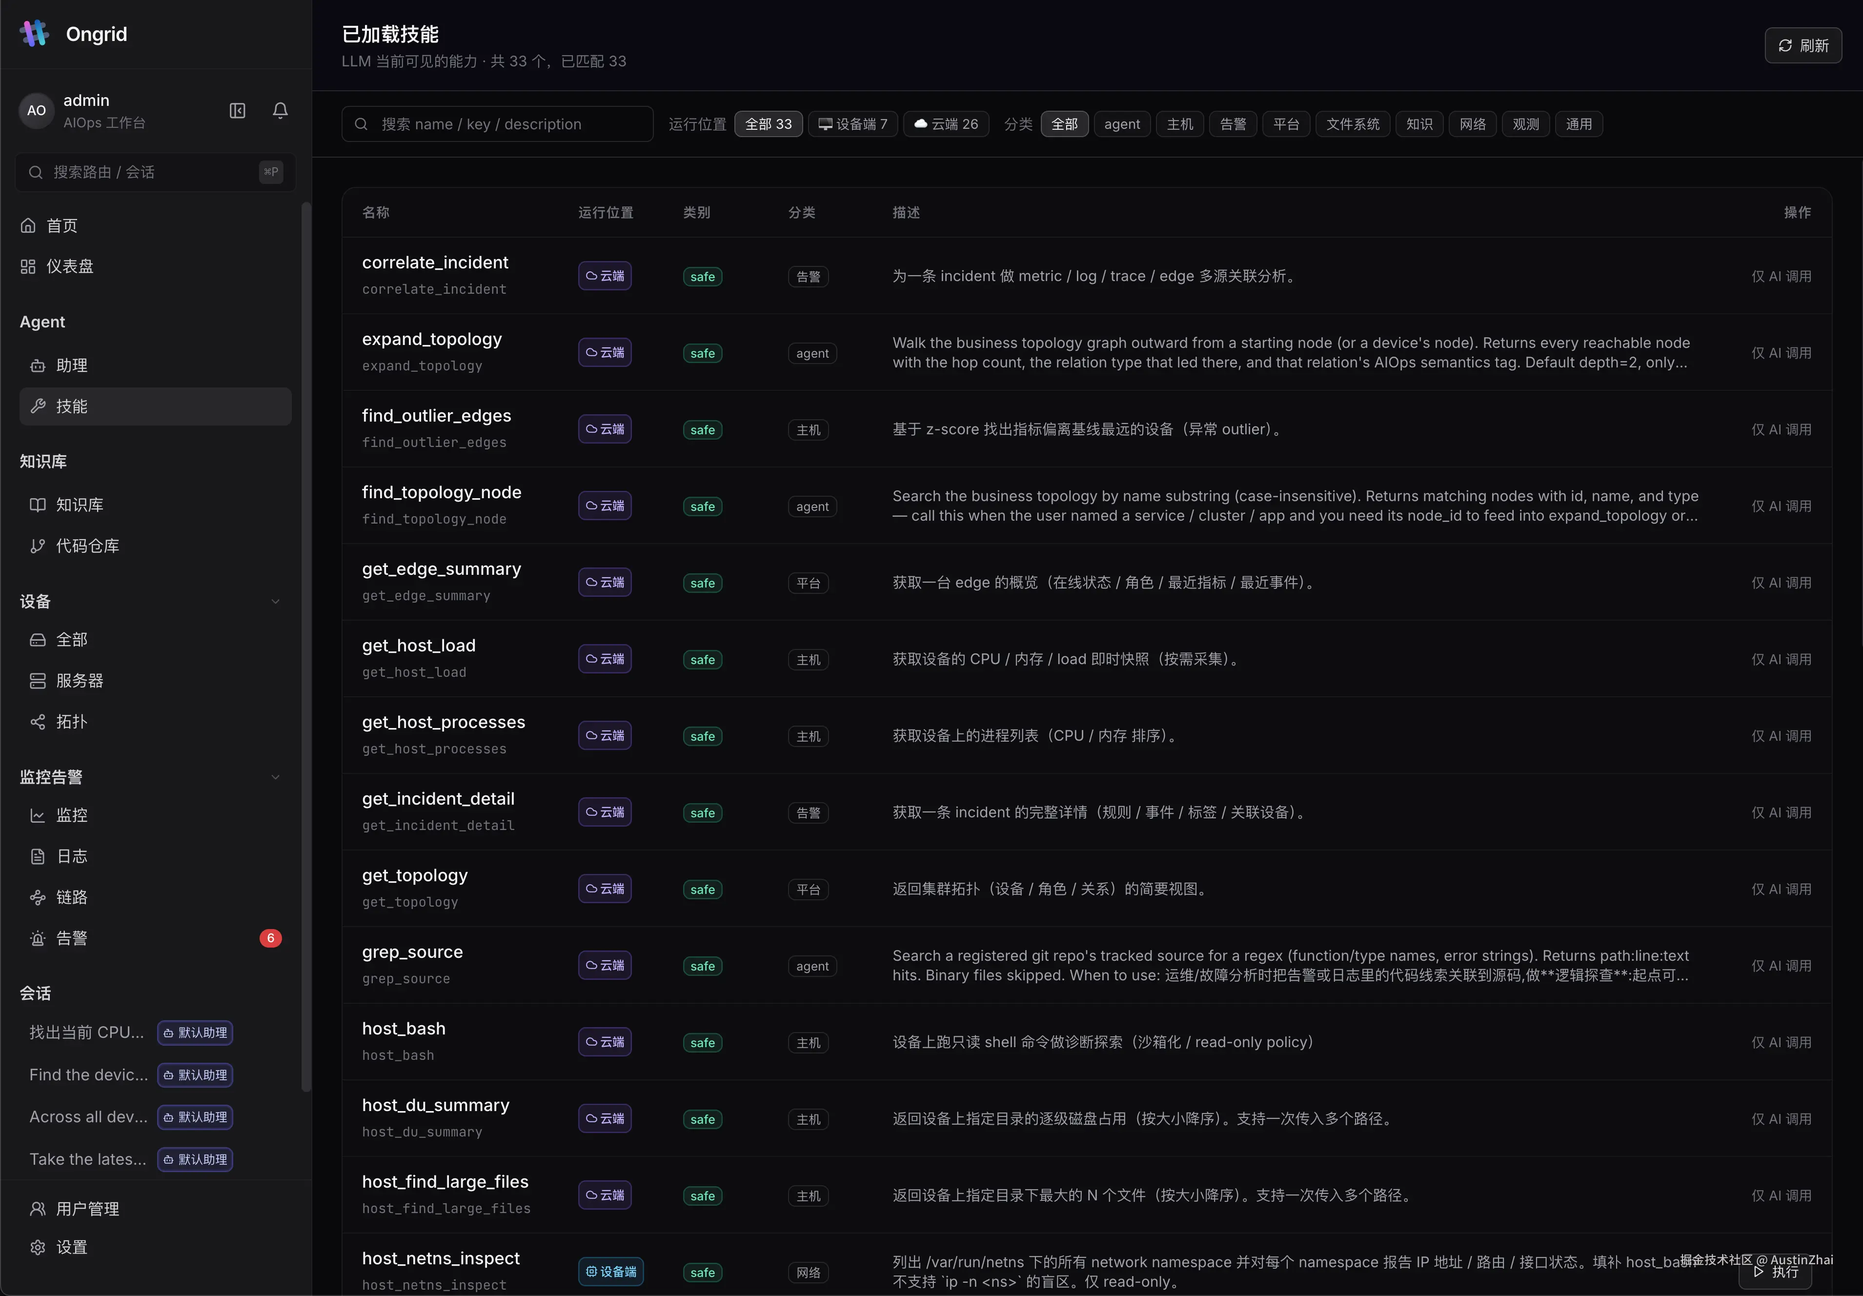Click 主机 tag on get_host_load row

click(808, 660)
